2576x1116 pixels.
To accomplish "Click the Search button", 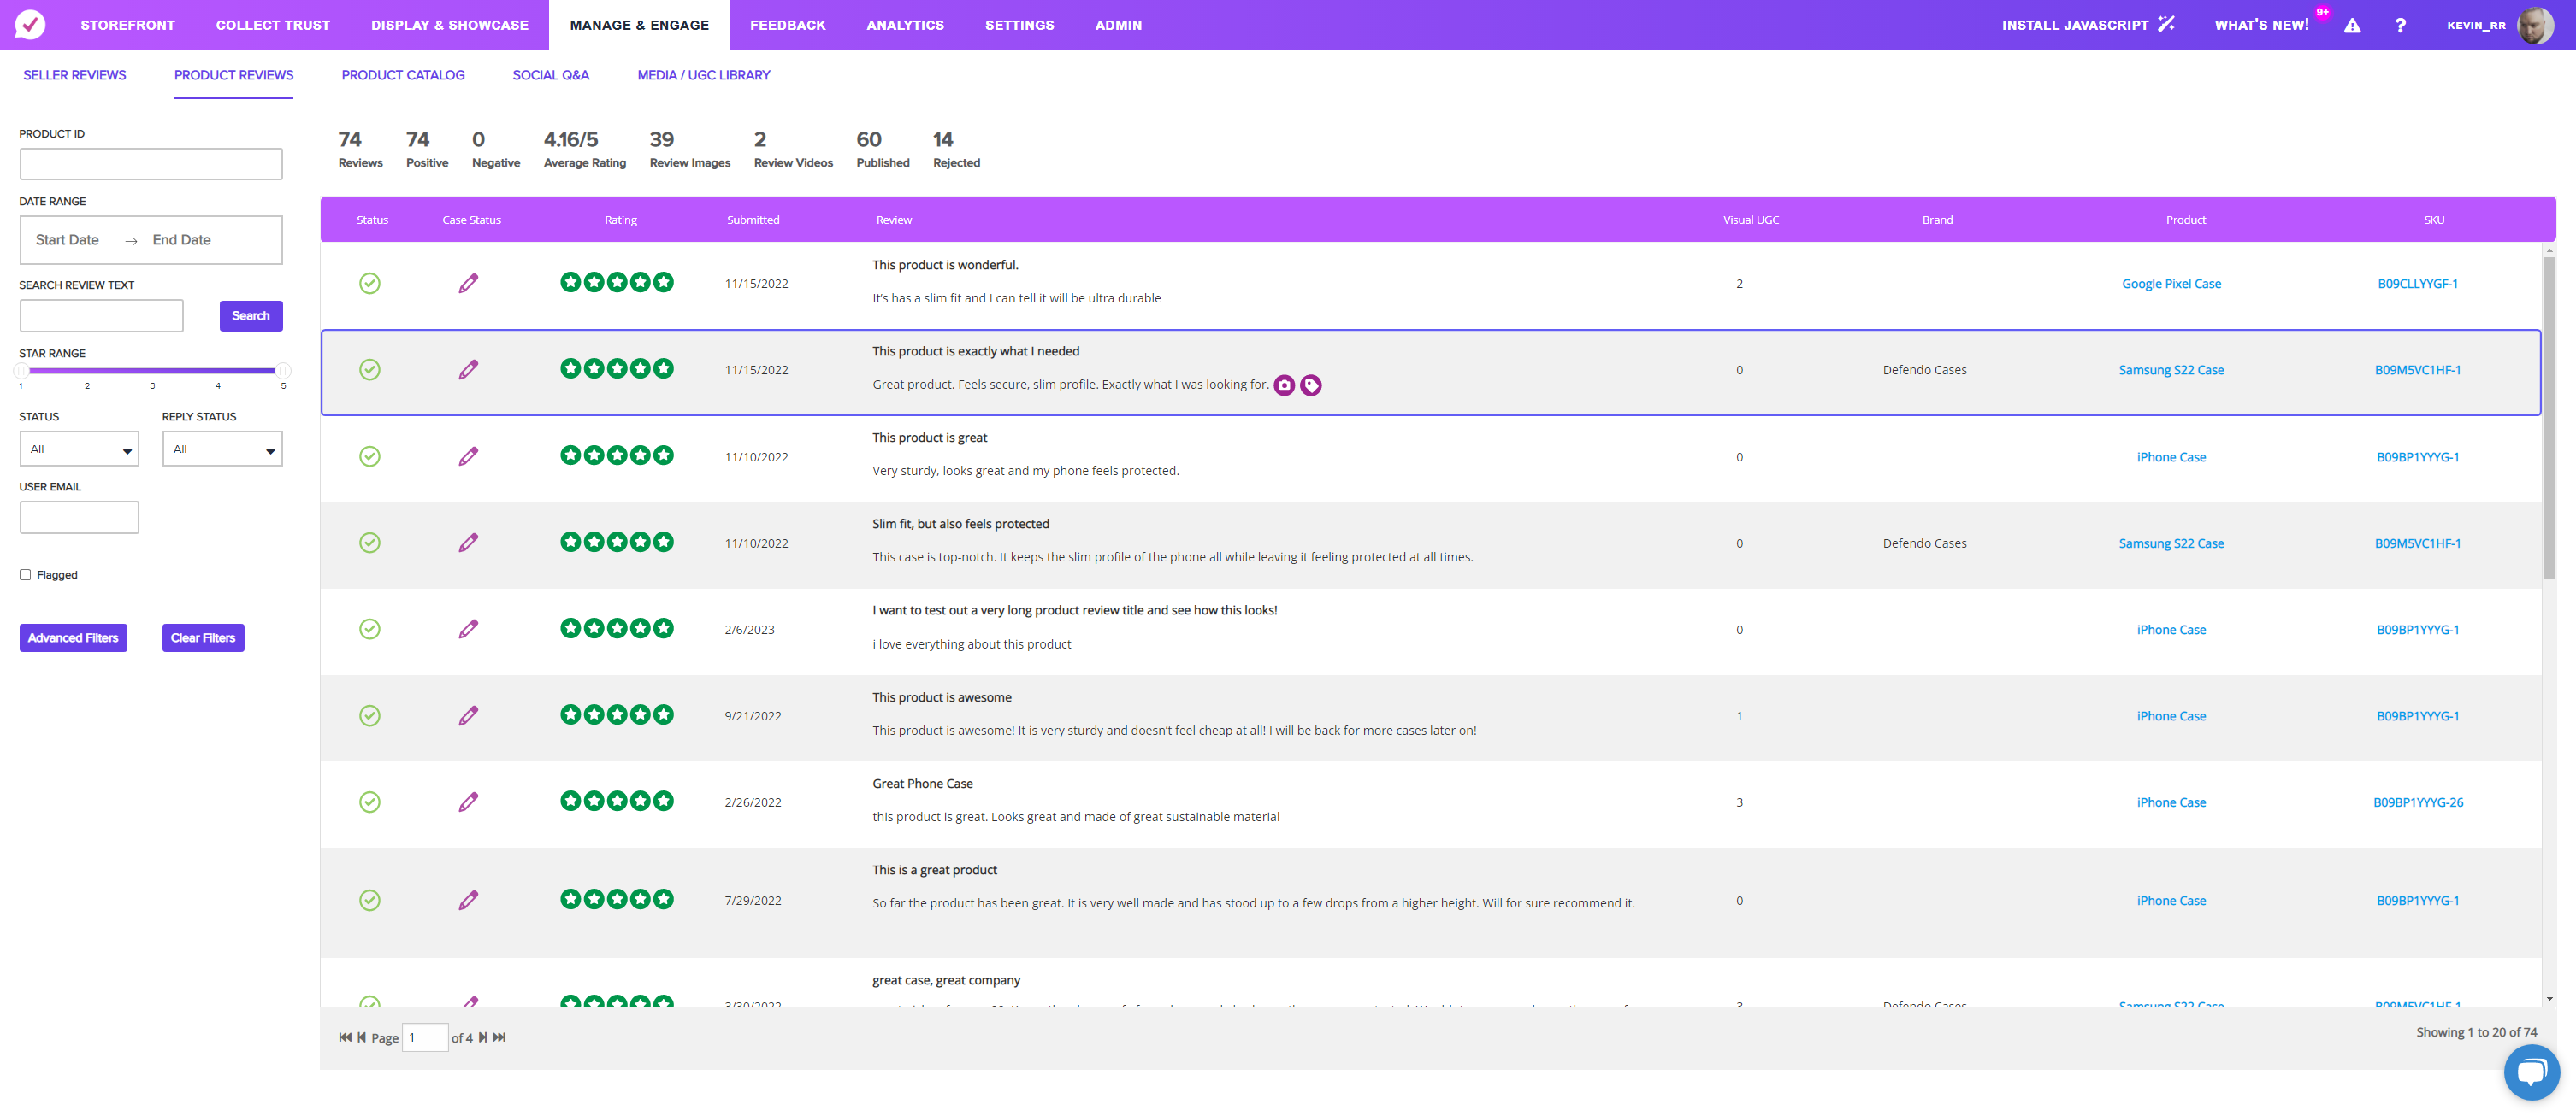I will (251, 315).
